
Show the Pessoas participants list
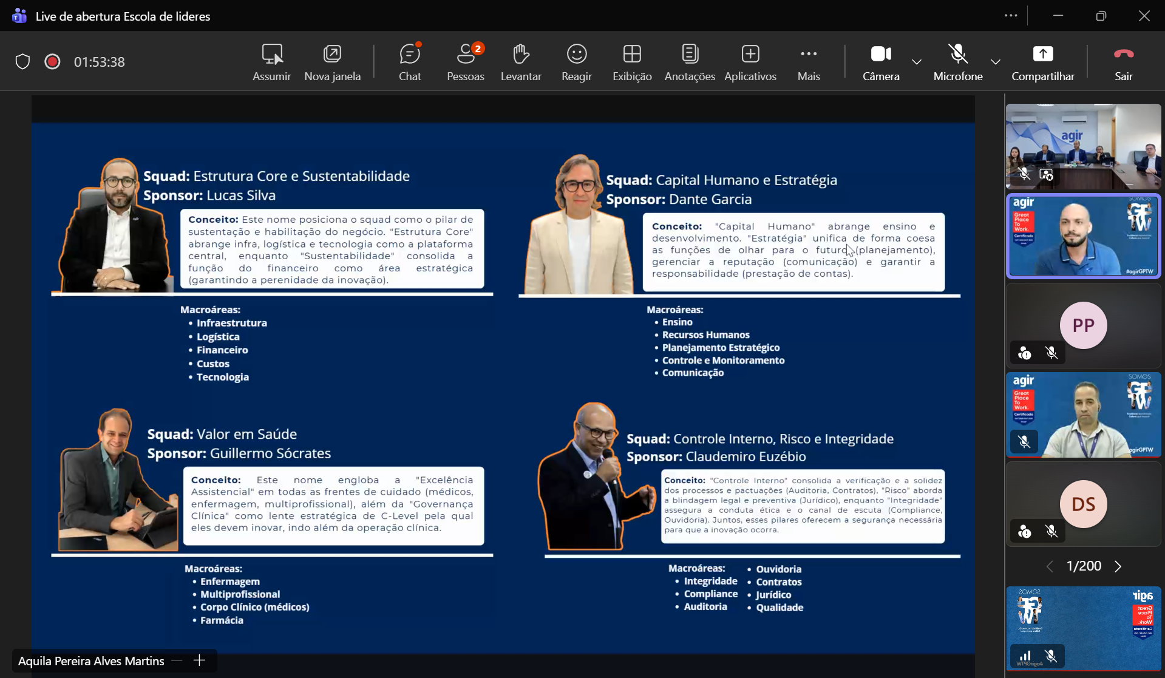[x=466, y=62]
